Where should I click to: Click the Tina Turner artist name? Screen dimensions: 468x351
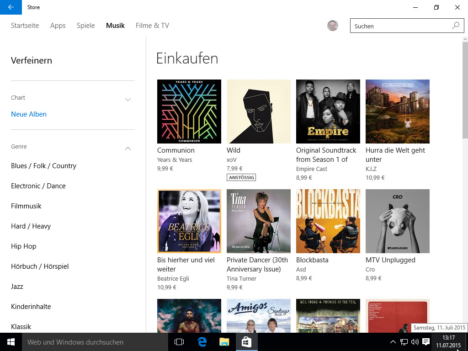point(241,278)
